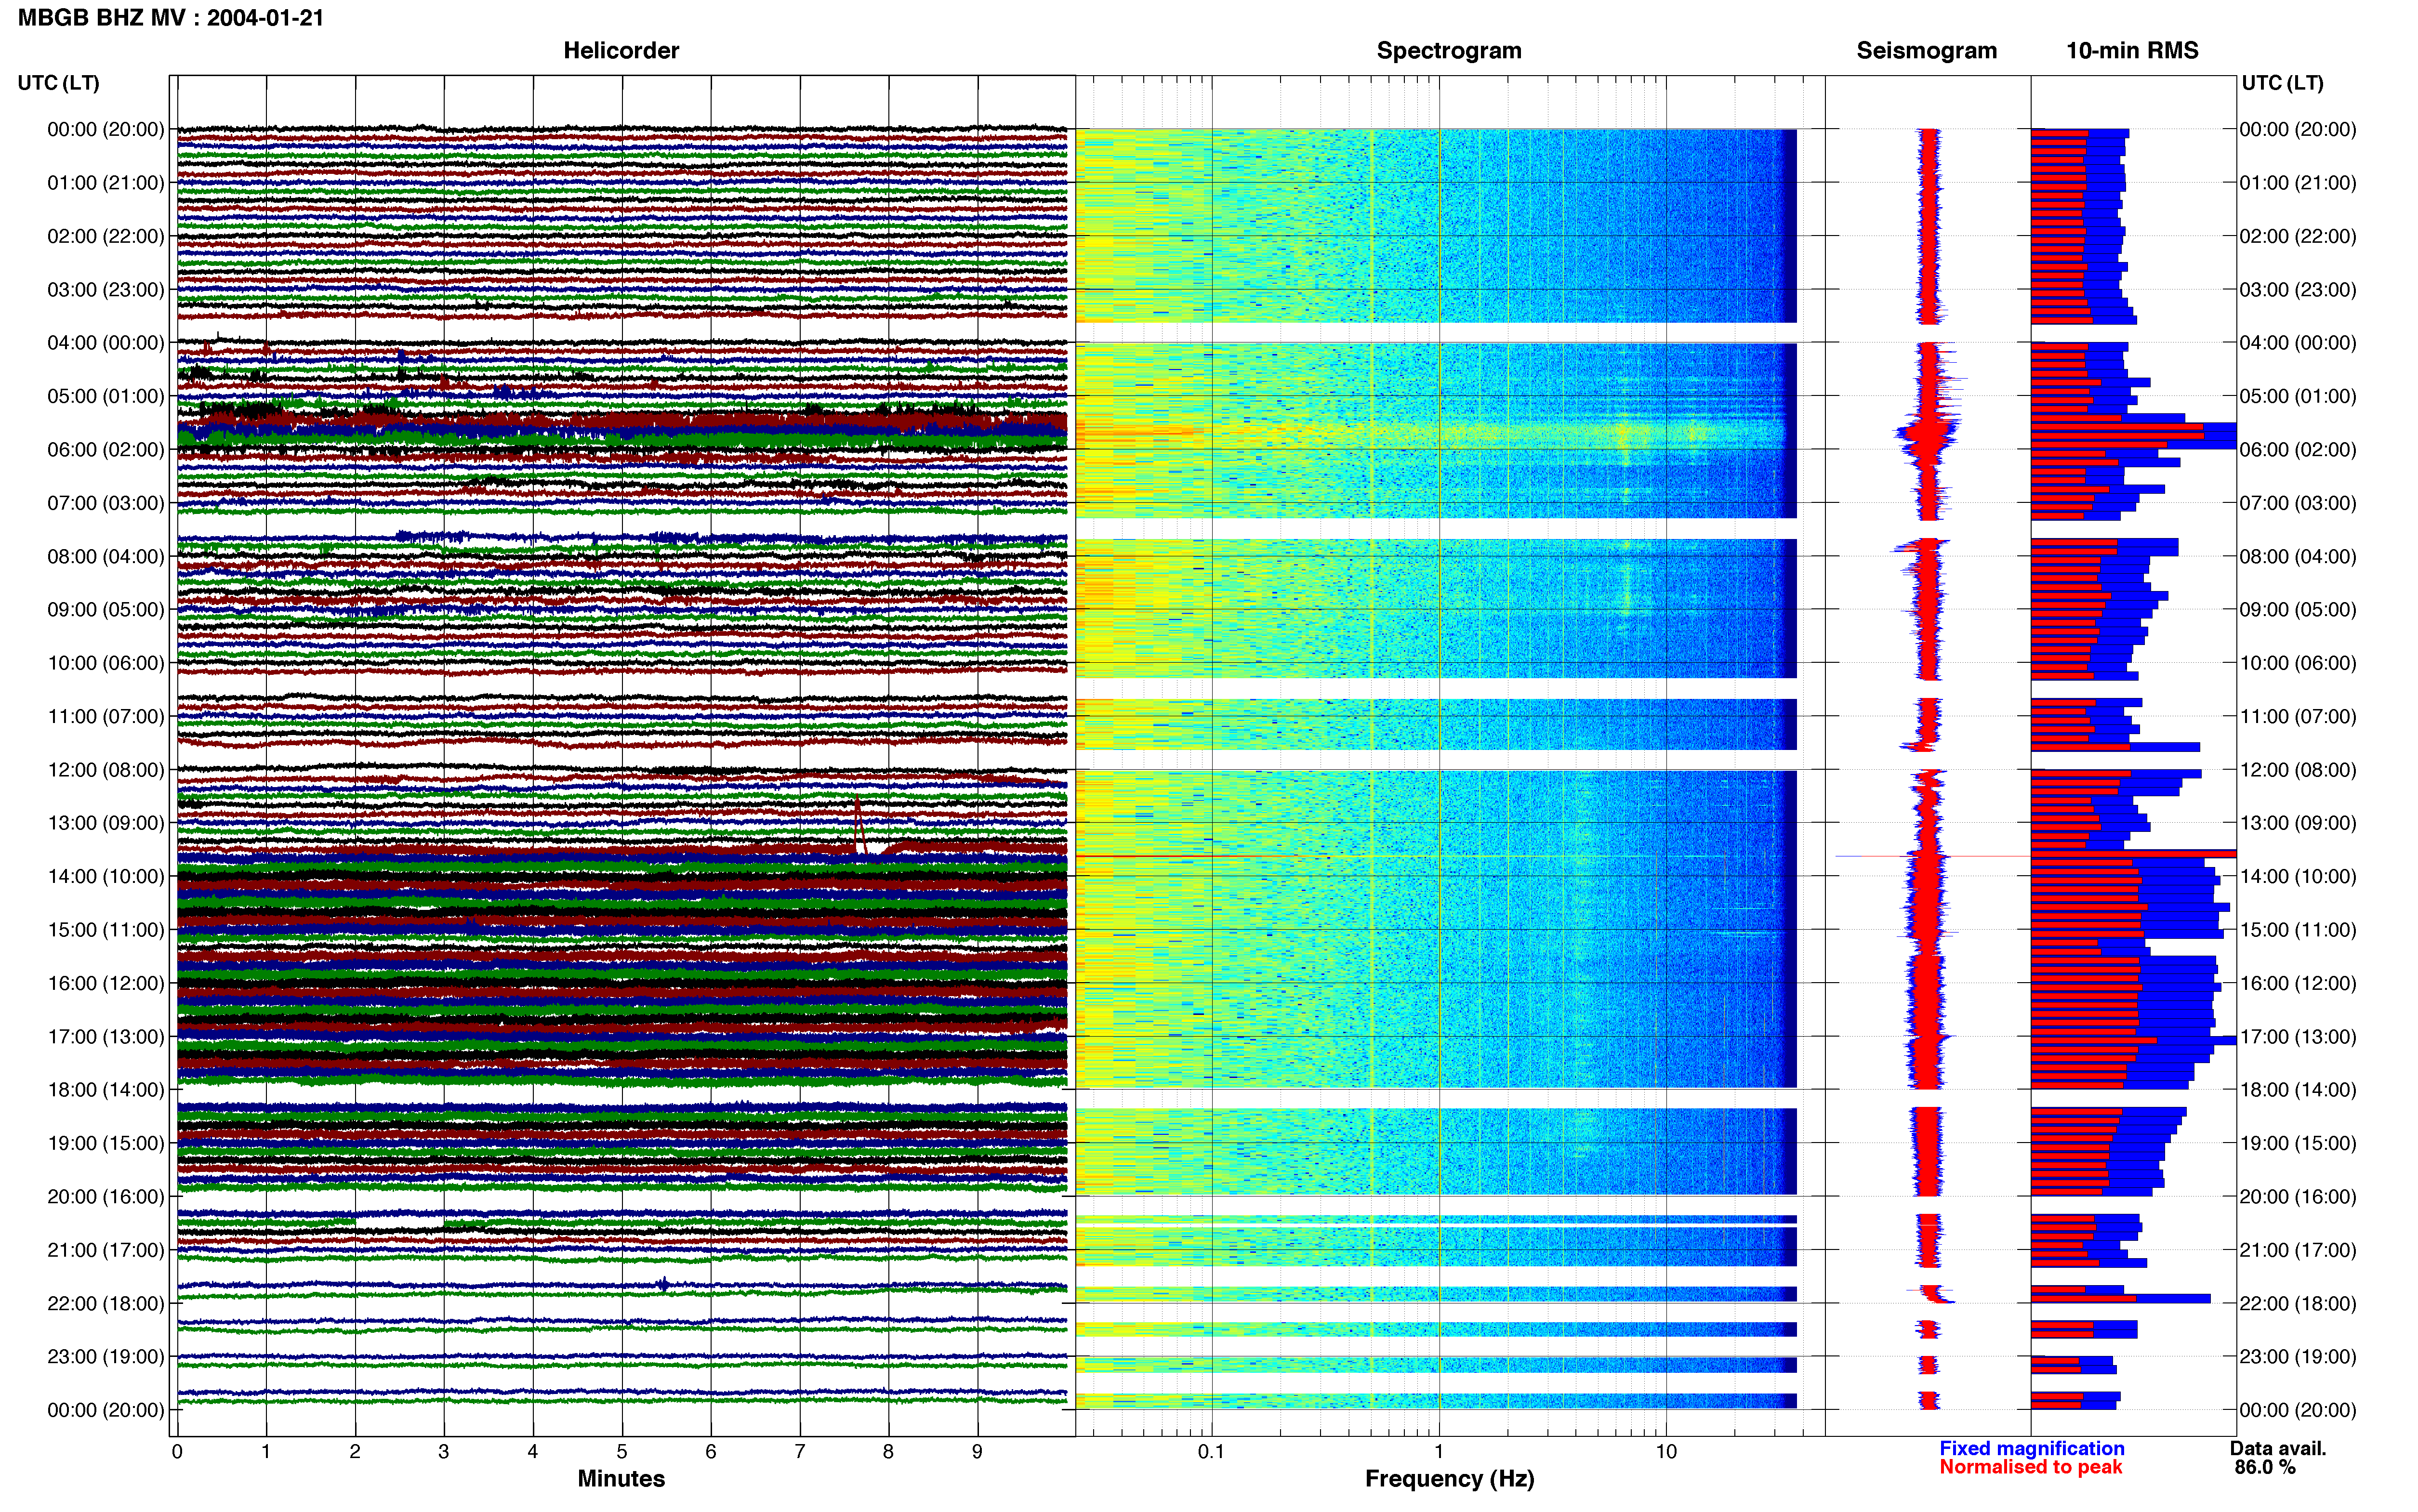
Task: Click the 6 tick on Minutes axis
Action: click(x=711, y=1452)
